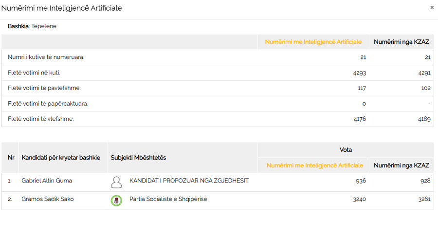This screenshot has width=438, height=237.
Task: Select the Gramos Sadik Sako row name
Action: 48,199
